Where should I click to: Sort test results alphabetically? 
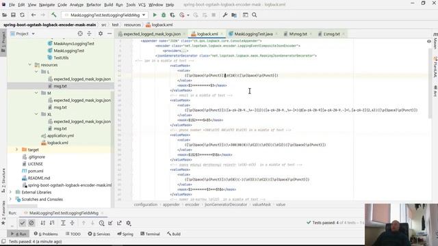[x=42, y=223]
